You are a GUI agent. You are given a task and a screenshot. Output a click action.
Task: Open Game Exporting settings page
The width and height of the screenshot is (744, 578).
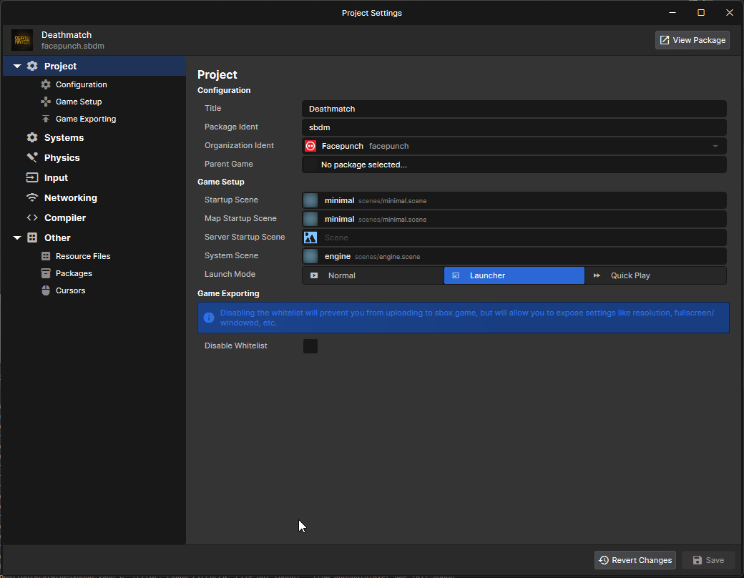(85, 119)
